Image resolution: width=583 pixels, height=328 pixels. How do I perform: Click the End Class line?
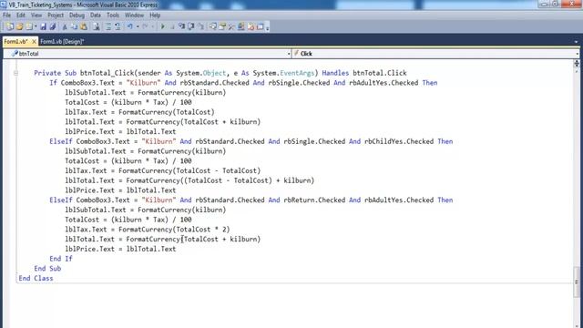tap(36, 278)
